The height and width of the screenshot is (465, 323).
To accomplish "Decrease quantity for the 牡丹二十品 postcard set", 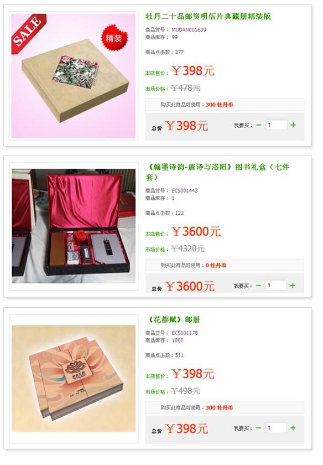I will click(259, 125).
